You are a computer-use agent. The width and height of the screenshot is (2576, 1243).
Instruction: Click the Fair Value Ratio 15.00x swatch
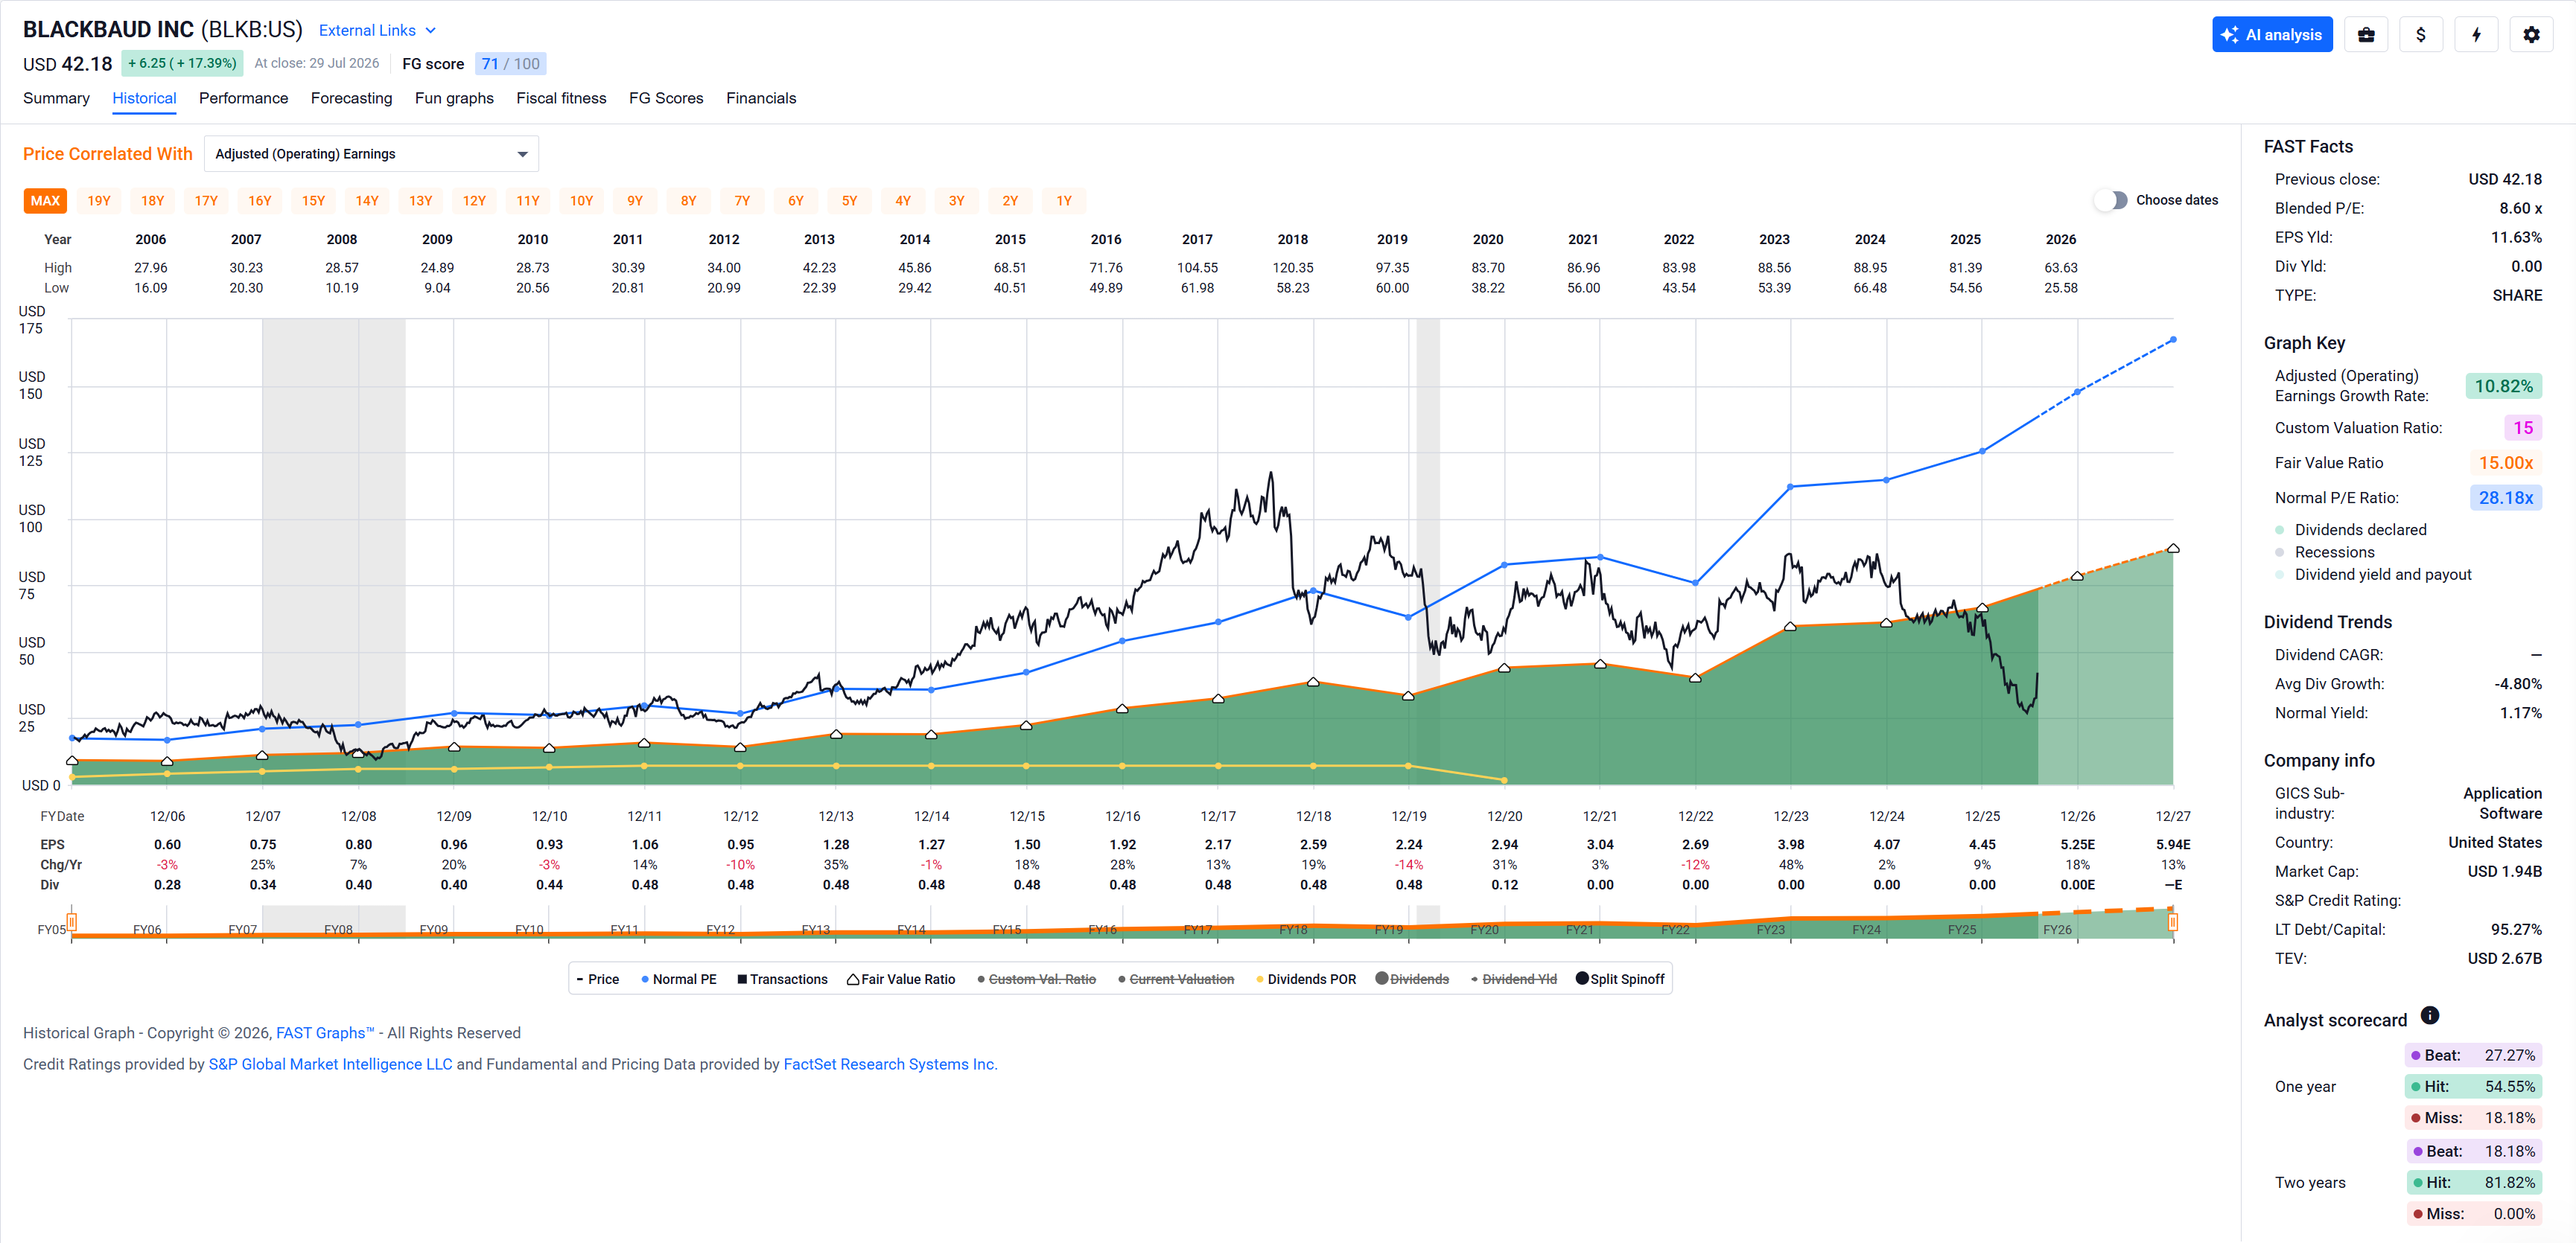coord(2505,463)
